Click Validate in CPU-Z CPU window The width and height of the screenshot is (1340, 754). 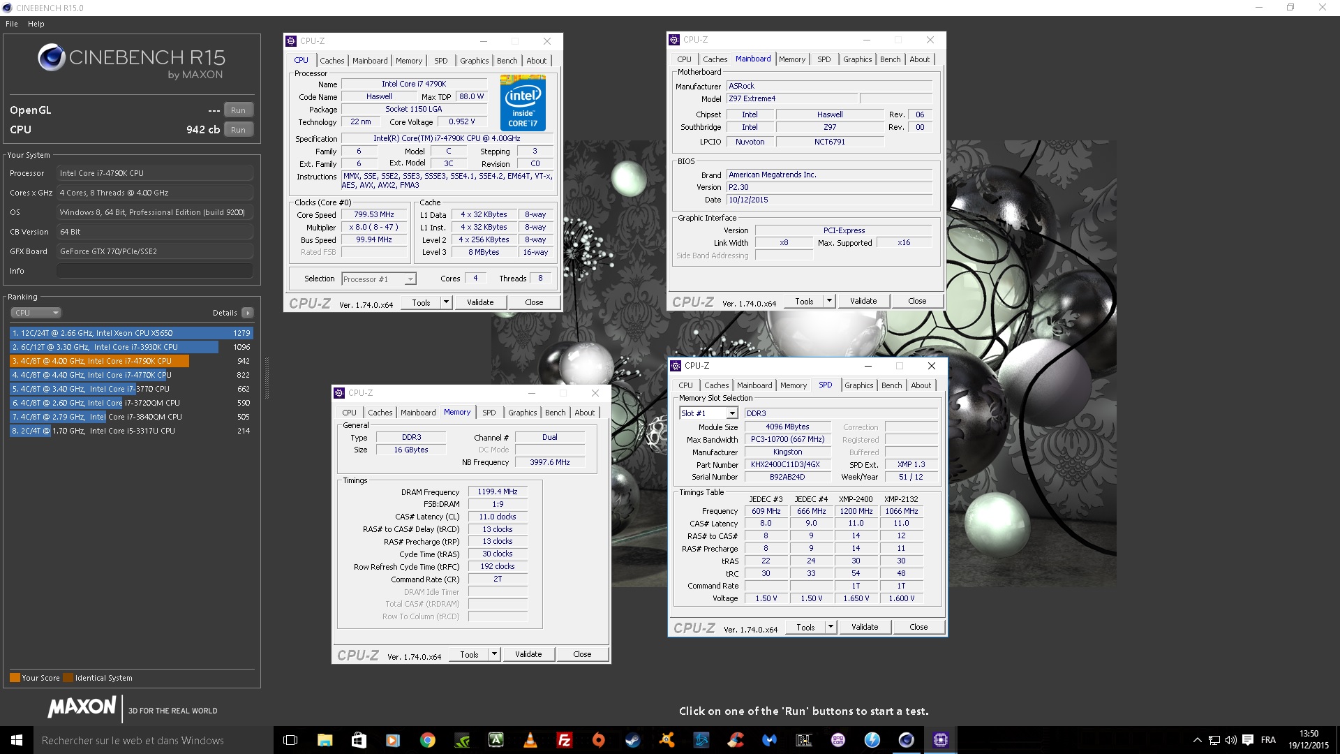click(x=480, y=302)
